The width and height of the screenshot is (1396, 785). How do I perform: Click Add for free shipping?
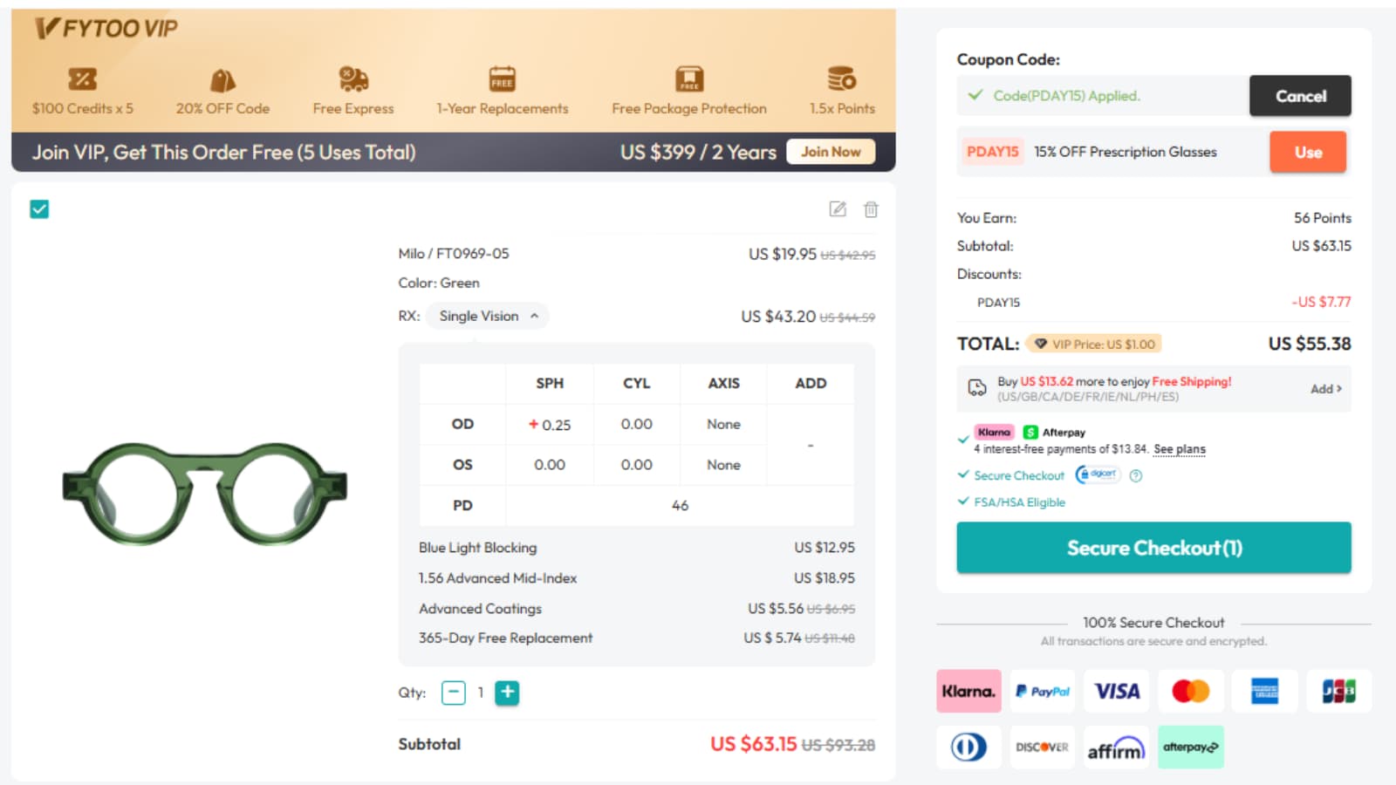click(1325, 389)
